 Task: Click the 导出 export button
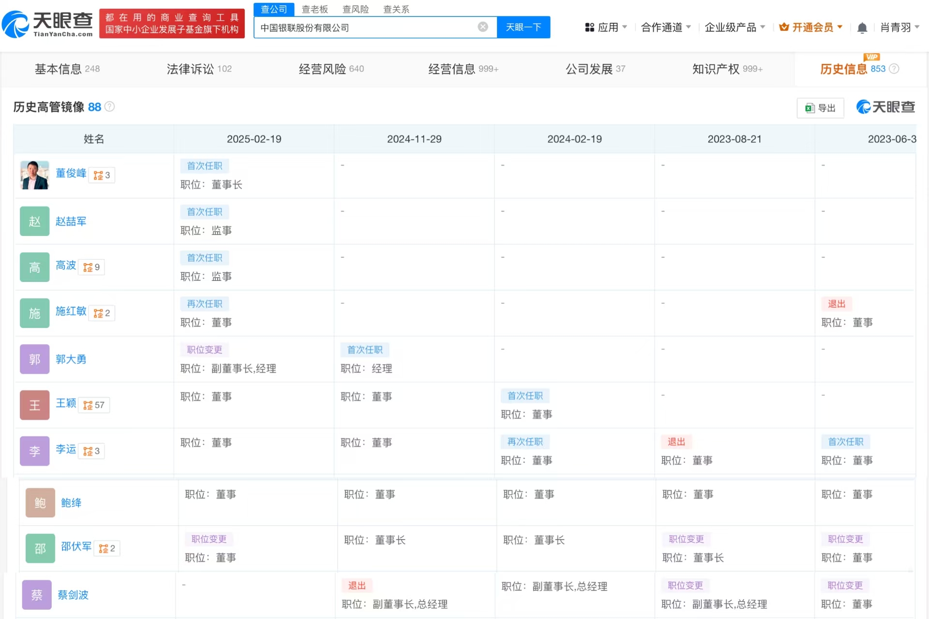(x=821, y=108)
